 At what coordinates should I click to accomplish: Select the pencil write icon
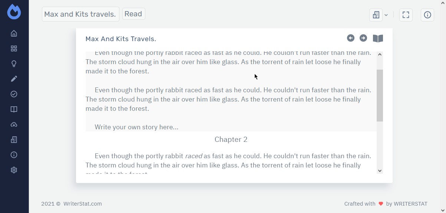tap(14, 79)
